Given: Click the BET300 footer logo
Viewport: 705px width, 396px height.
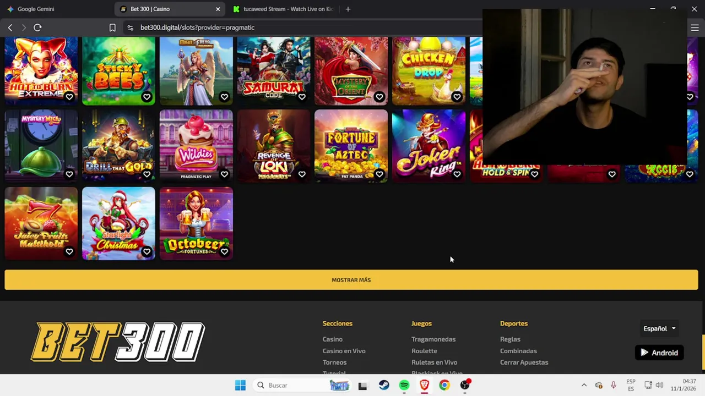Looking at the screenshot, I should 118,342.
